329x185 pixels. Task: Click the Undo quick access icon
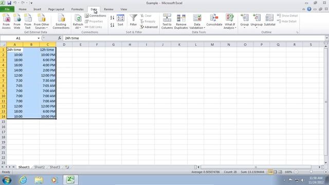[15, 3]
